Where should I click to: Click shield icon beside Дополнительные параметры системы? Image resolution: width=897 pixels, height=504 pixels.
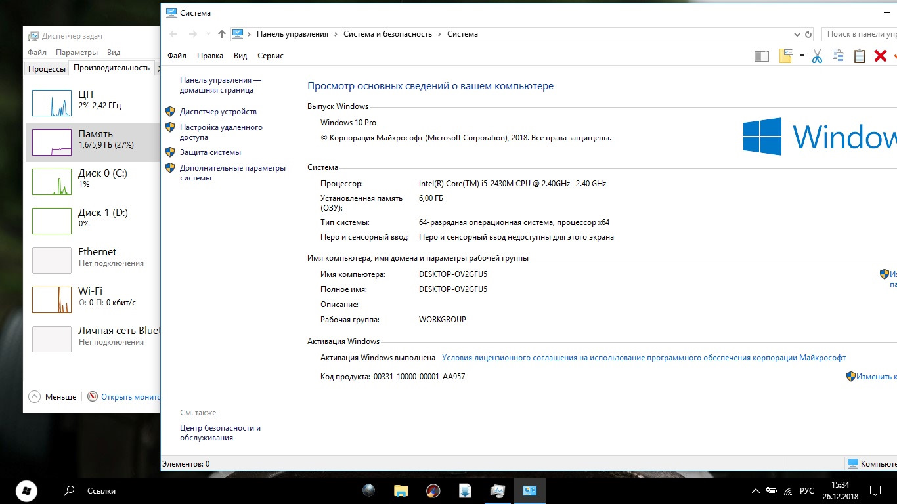(x=170, y=168)
